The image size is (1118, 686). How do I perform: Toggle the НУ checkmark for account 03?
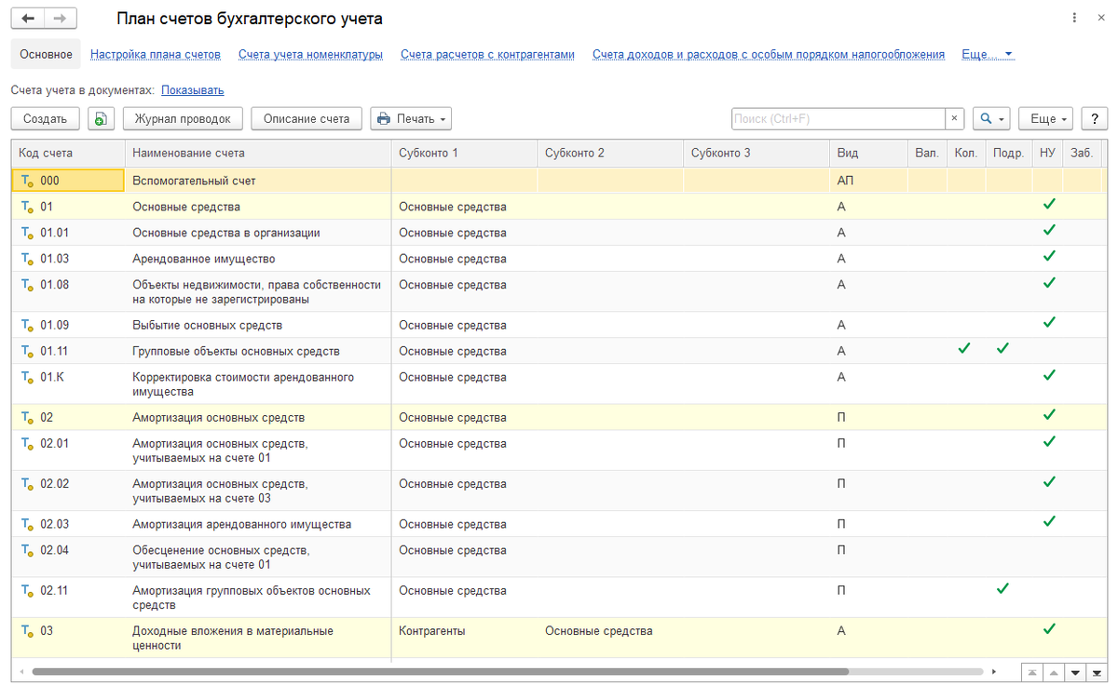tap(1049, 628)
